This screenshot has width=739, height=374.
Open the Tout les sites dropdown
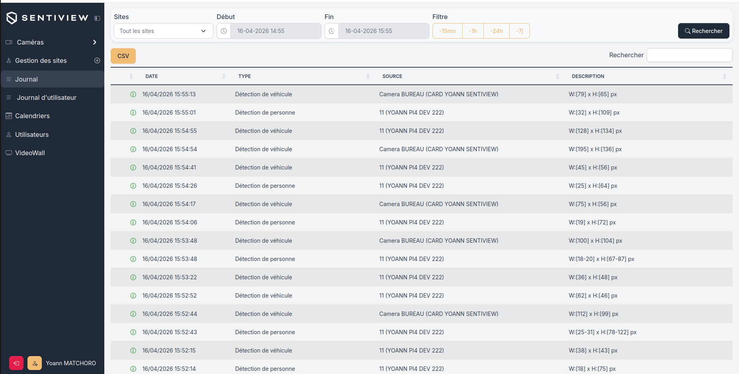[x=164, y=31]
